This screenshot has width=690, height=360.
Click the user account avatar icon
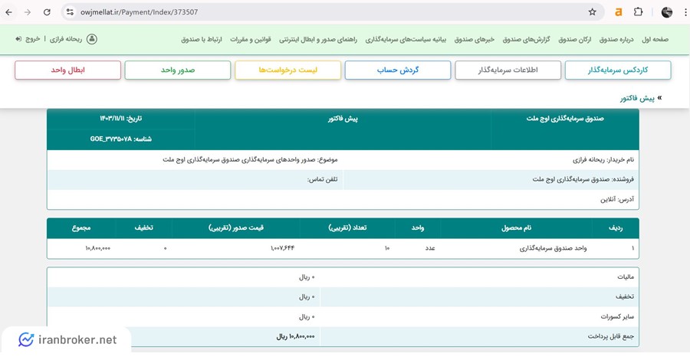[x=91, y=39]
